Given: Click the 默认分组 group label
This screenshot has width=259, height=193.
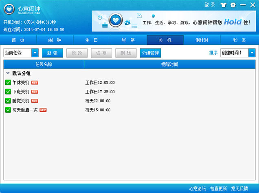Looking at the screenshot, I should click(x=21, y=73).
